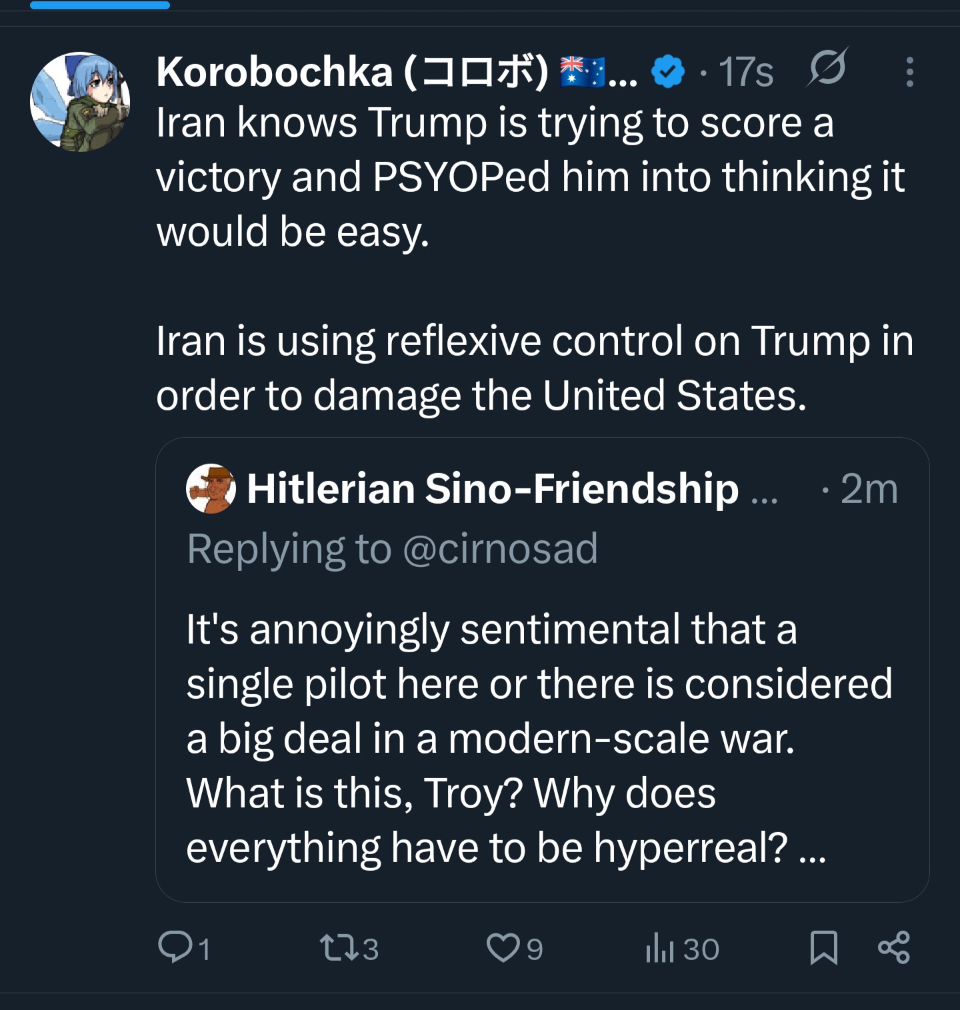Click the 17s timestamp
This screenshot has height=1010, width=960.
click(x=746, y=72)
